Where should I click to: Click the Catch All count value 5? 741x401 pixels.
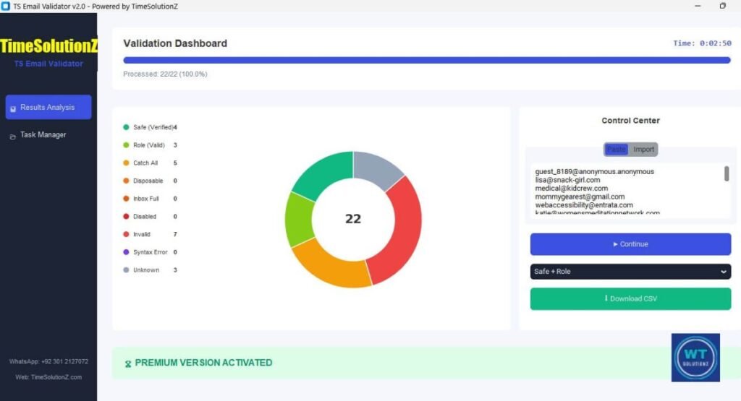(175, 163)
